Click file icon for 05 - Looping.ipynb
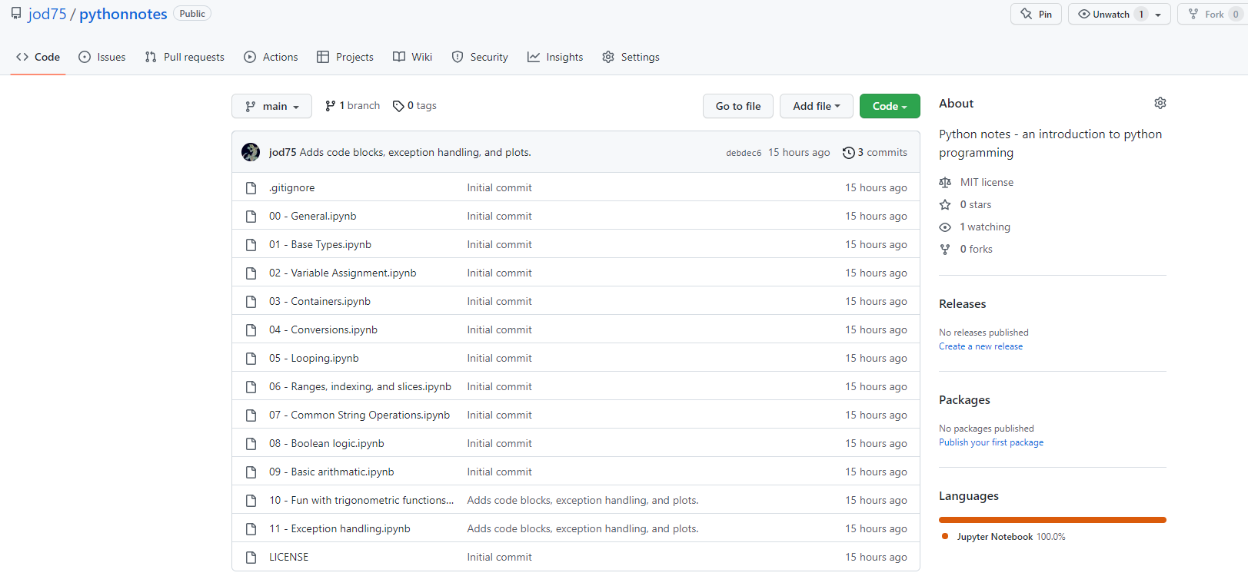Screen dimensions: 1248x576 (251, 359)
